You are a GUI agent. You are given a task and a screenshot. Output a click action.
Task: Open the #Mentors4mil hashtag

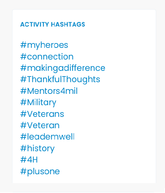(49, 91)
